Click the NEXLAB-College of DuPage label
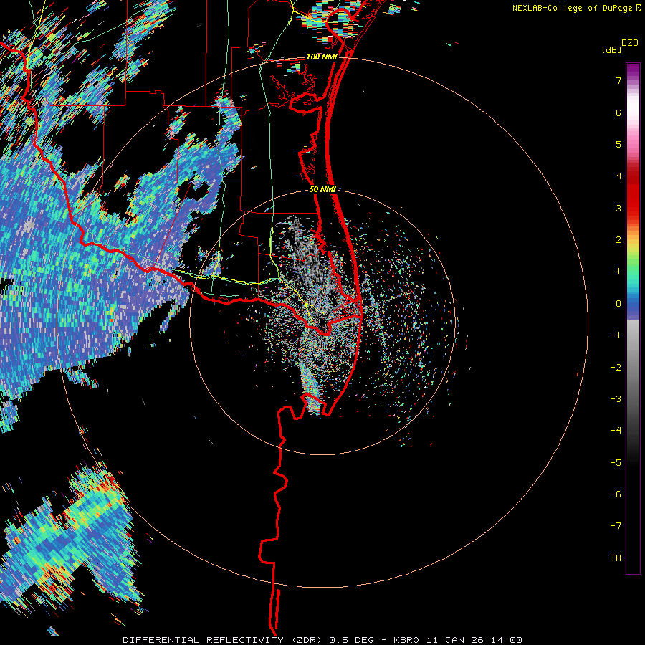645x645 pixels. (x=574, y=8)
